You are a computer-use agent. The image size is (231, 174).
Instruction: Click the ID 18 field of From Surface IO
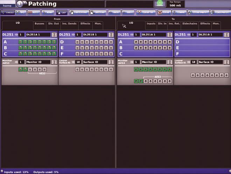click(x=78, y=62)
